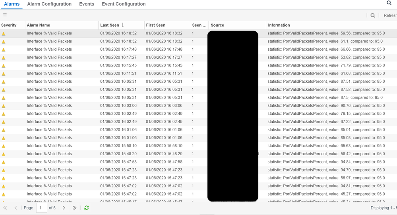Open the Alarm Configuration tab

tap(49, 4)
